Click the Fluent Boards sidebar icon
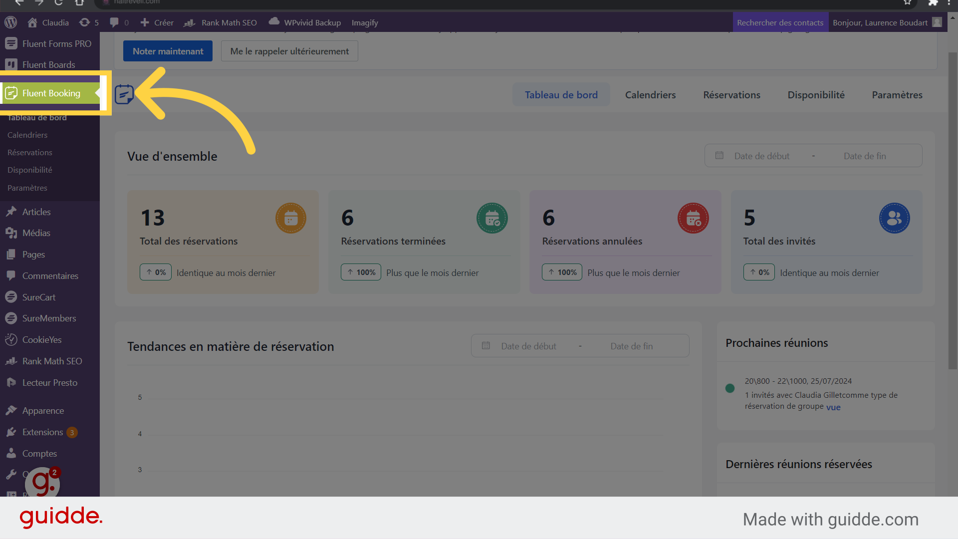958x539 pixels. point(11,64)
